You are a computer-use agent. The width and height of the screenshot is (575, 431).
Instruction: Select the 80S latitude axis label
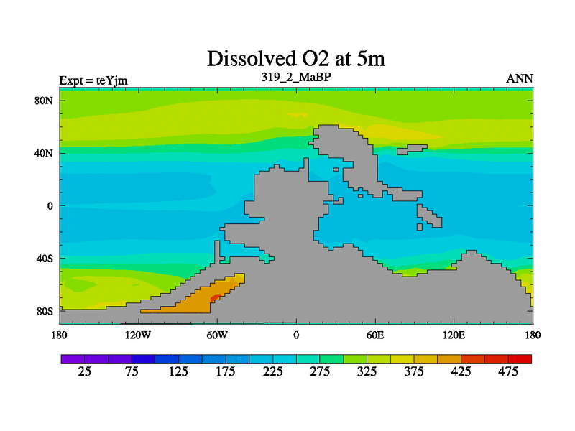(x=45, y=311)
